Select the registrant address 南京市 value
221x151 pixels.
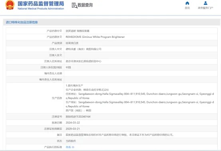pos(84,61)
